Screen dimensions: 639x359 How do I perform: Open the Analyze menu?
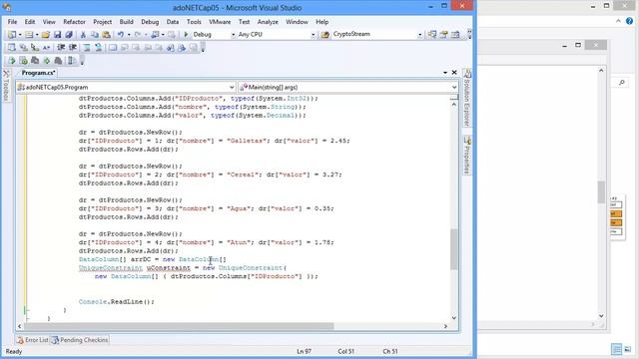pos(268,22)
